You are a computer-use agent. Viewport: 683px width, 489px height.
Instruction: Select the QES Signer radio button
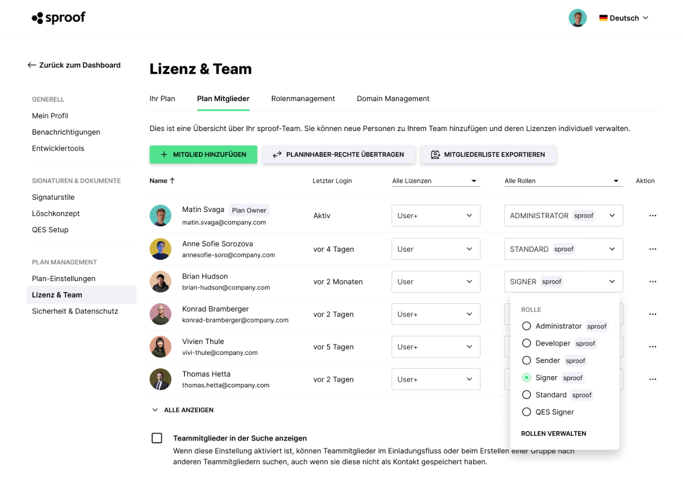pyautogui.click(x=526, y=412)
